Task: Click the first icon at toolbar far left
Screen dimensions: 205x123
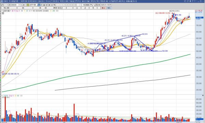Action: click(x=2, y=5)
